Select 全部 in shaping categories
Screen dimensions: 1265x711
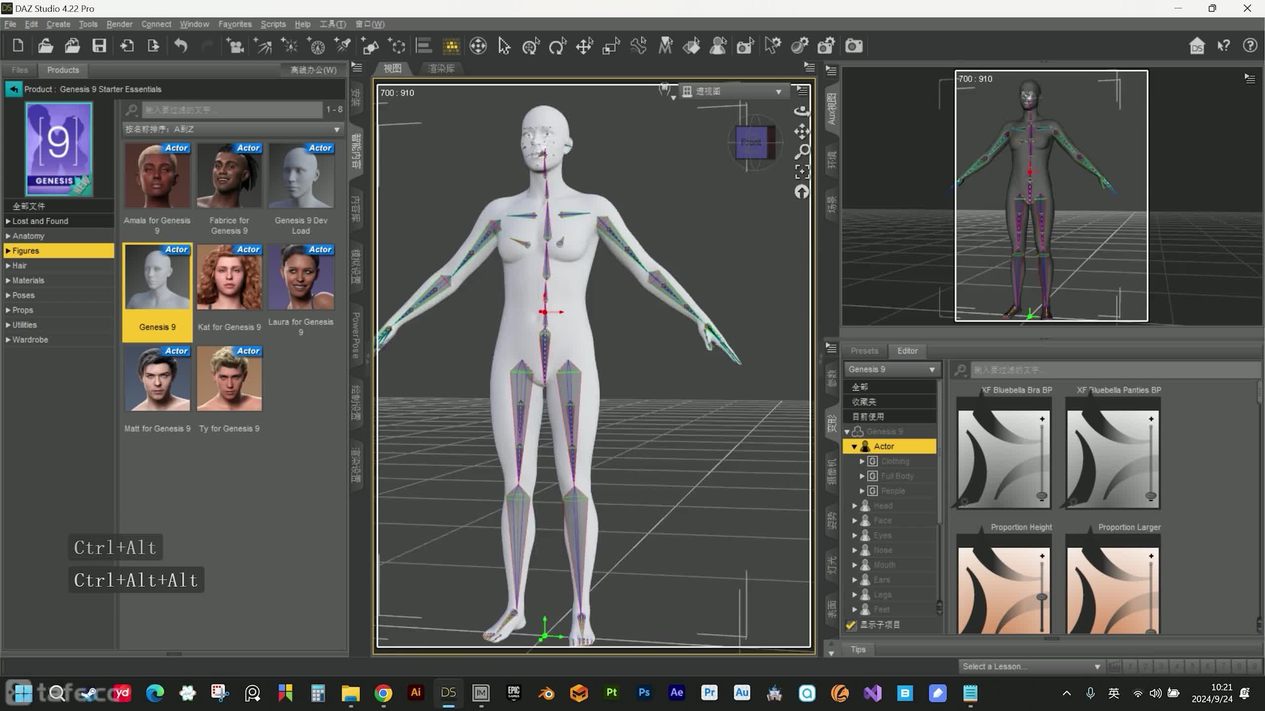(889, 387)
